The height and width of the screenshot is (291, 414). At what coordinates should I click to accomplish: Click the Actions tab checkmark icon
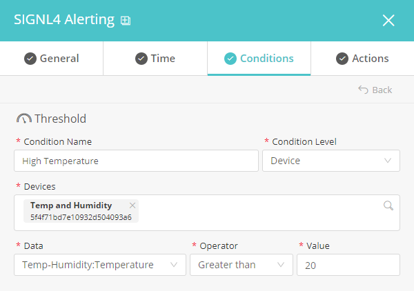(342, 59)
